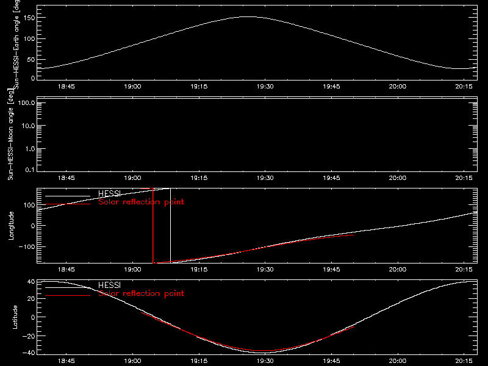Viewport: 488px width, 366px height.
Task: Click the 100 tick on Longitude axis
Action: 29,205
